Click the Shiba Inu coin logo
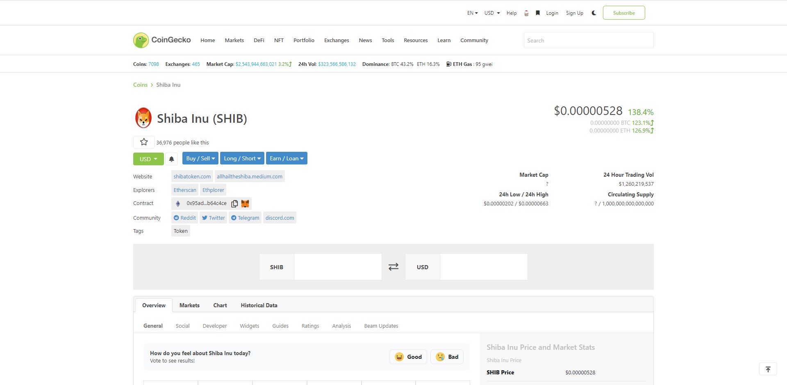Image resolution: width=787 pixels, height=385 pixels. pyautogui.click(x=143, y=118)
